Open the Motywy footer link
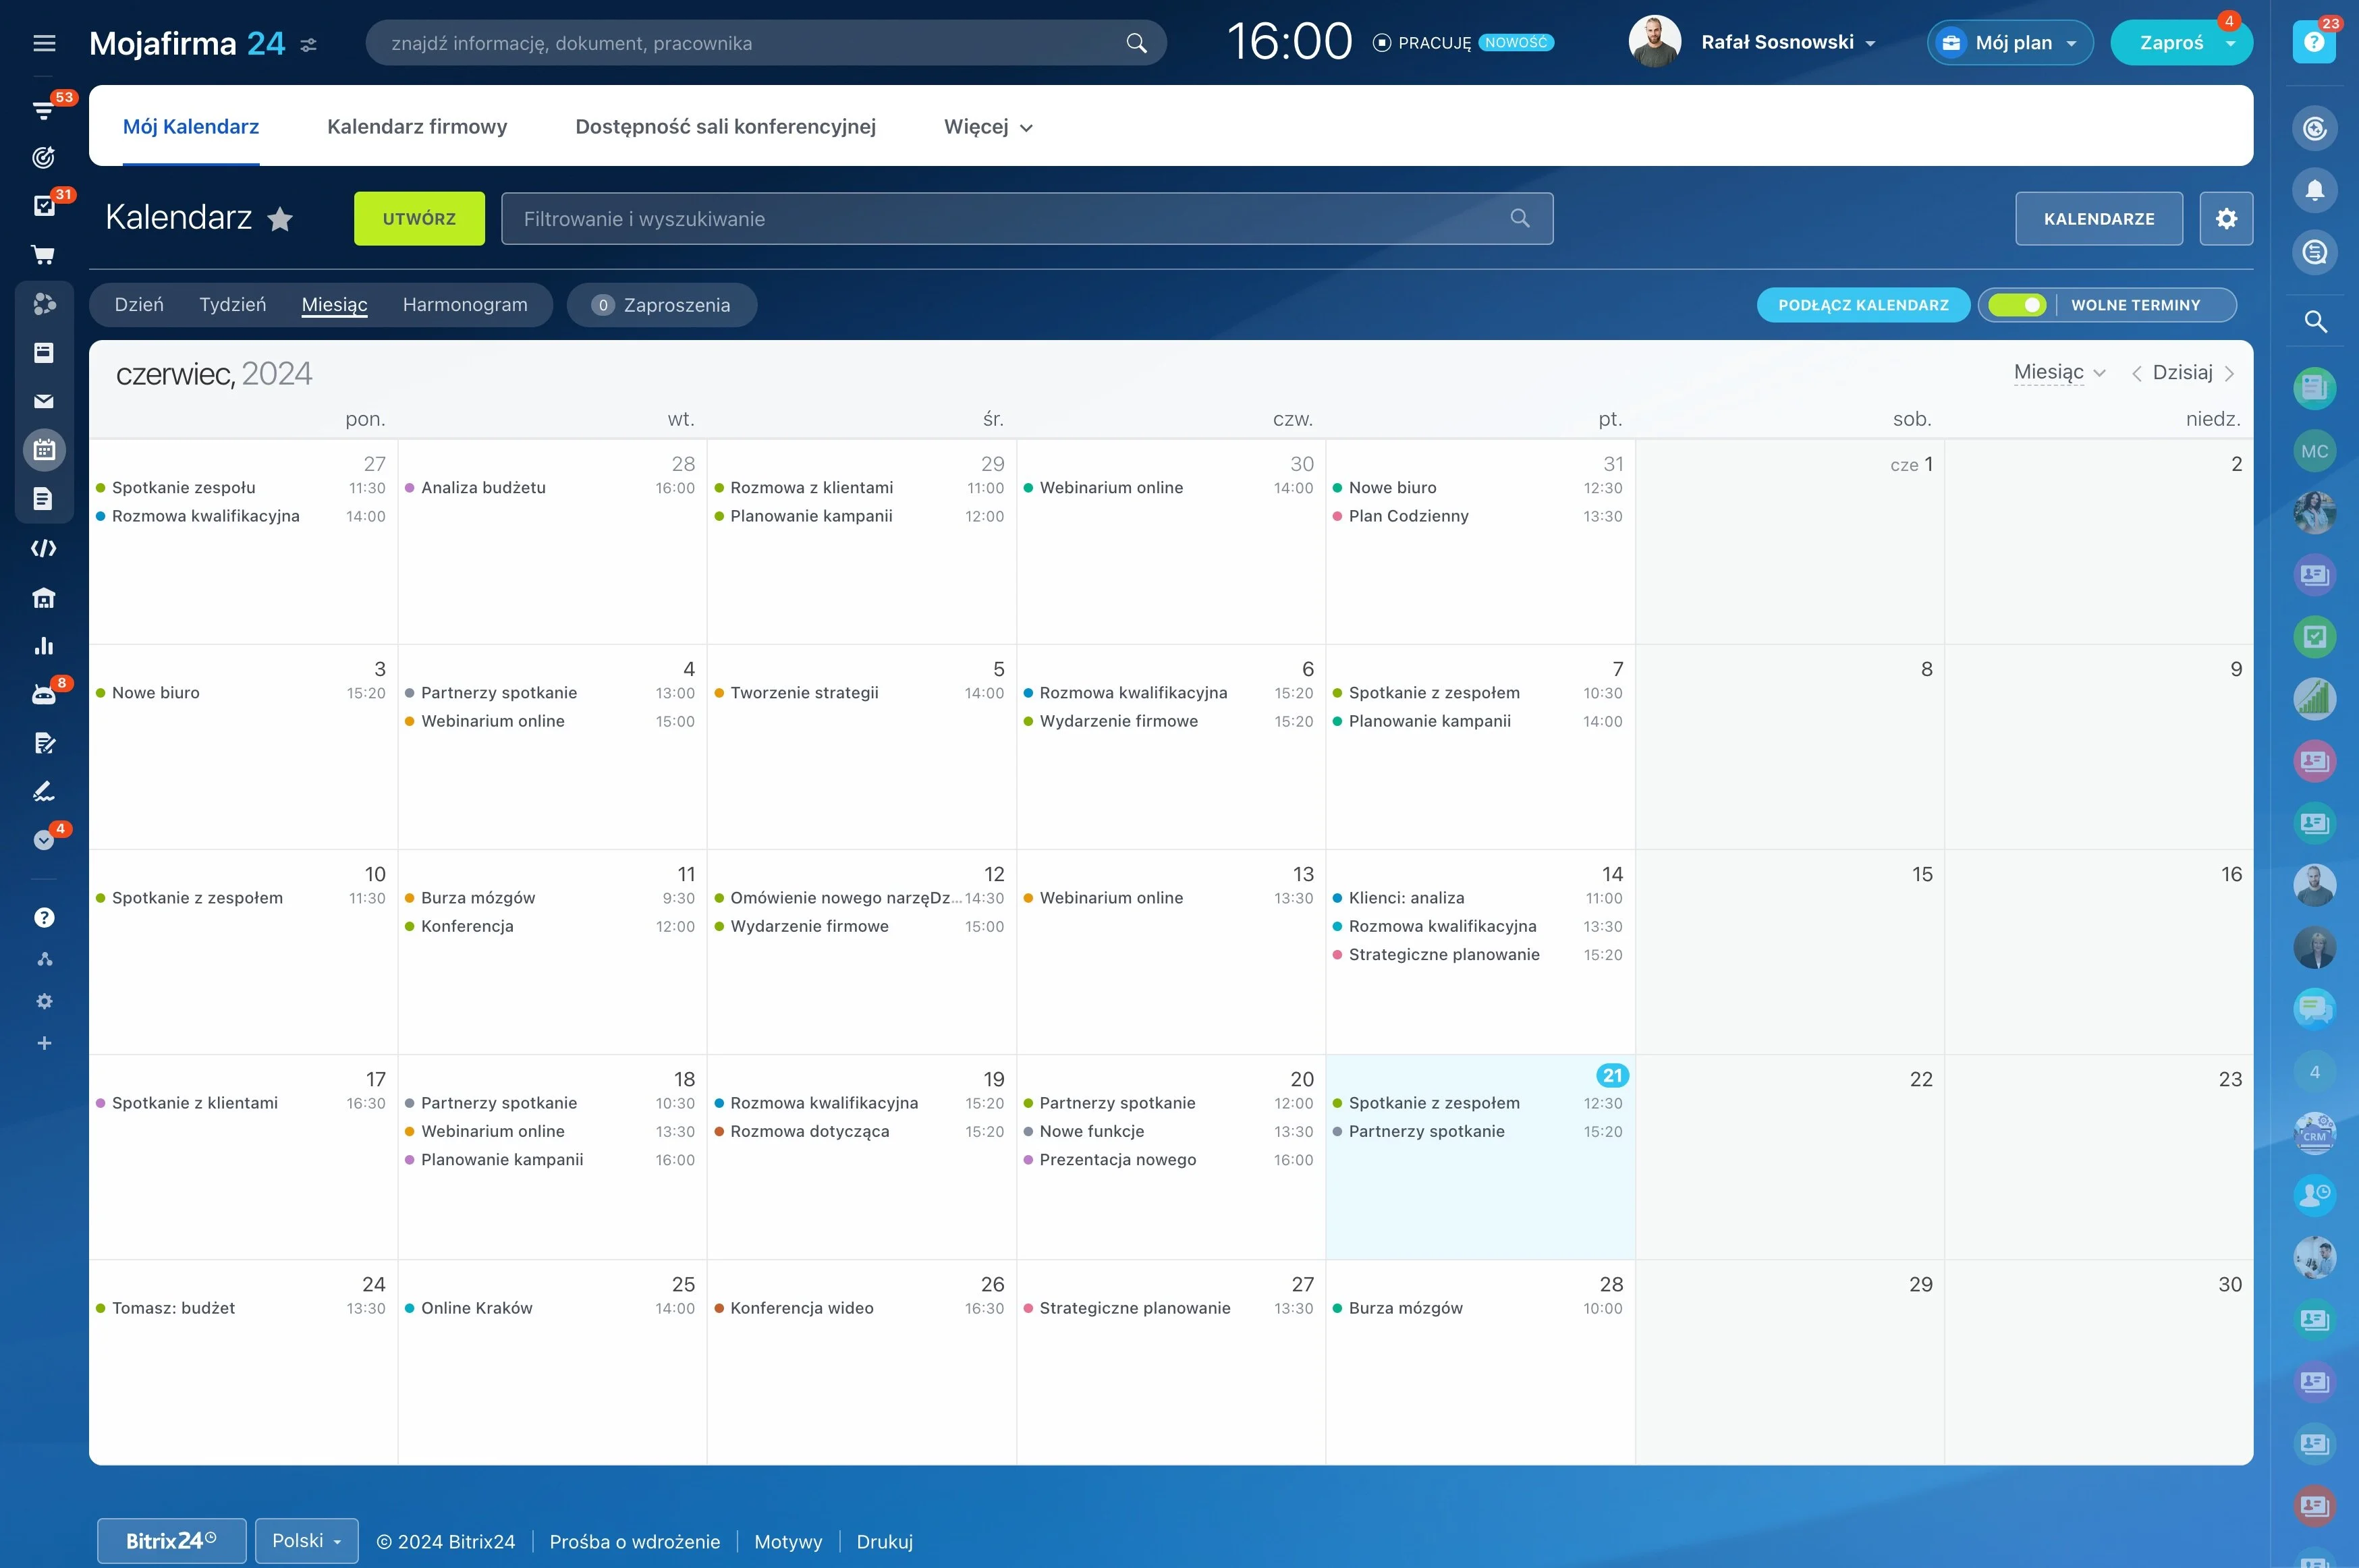2359x1568 pixels. 788,1542
